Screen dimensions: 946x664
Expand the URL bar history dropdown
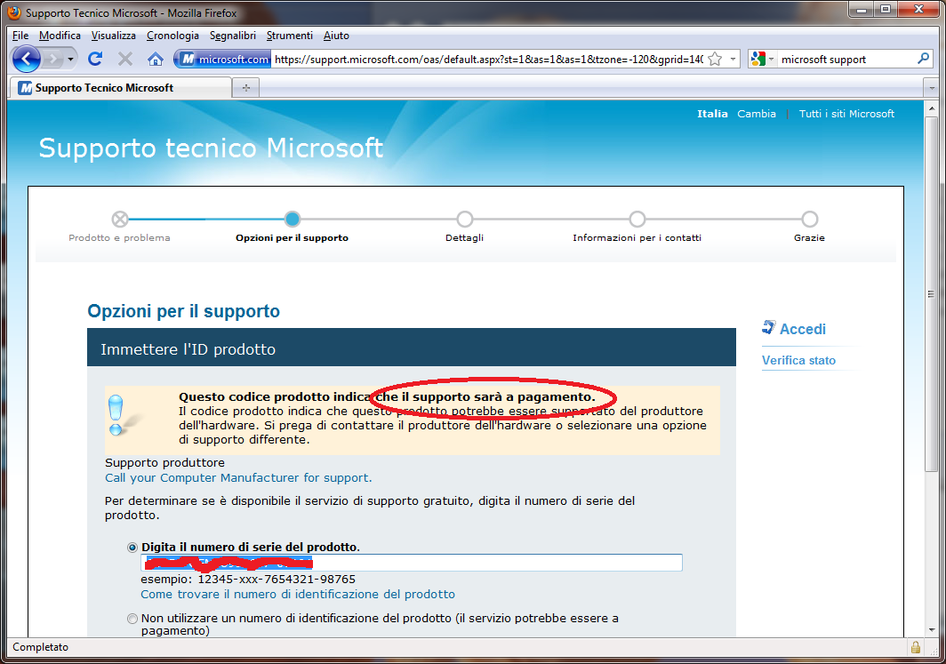(734, 59)
